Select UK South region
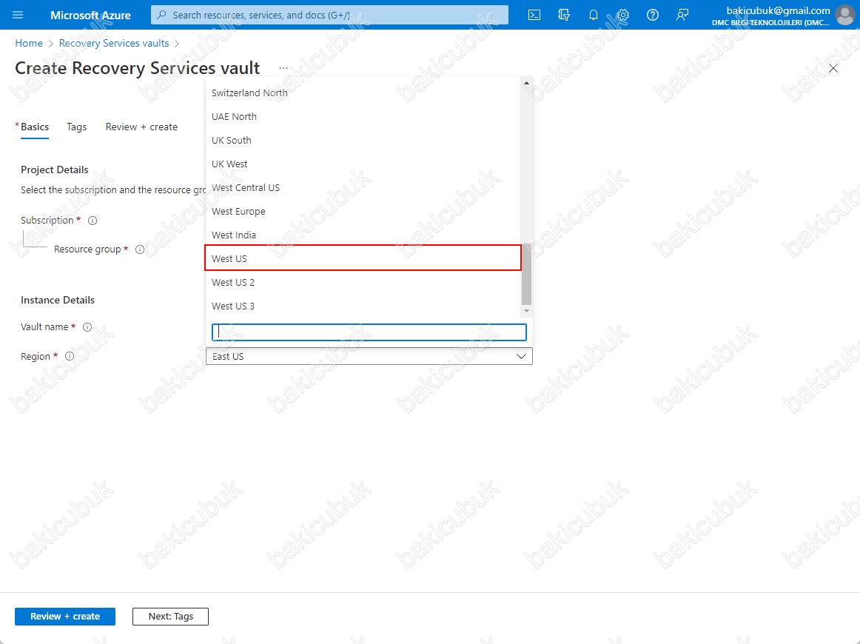This screenshot has height=644, width=860. click(x=363, y=140)
